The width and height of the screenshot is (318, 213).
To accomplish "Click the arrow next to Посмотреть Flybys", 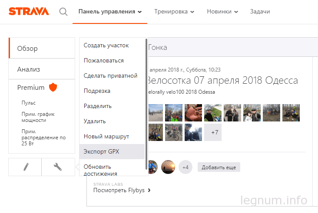I will pos(149,190).
